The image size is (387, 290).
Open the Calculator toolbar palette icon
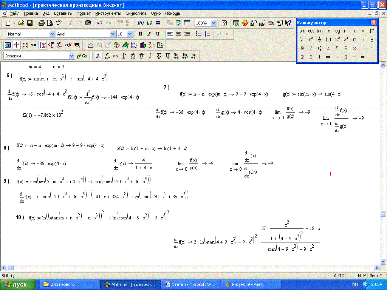pyautogui.click(x=8, y=45)
